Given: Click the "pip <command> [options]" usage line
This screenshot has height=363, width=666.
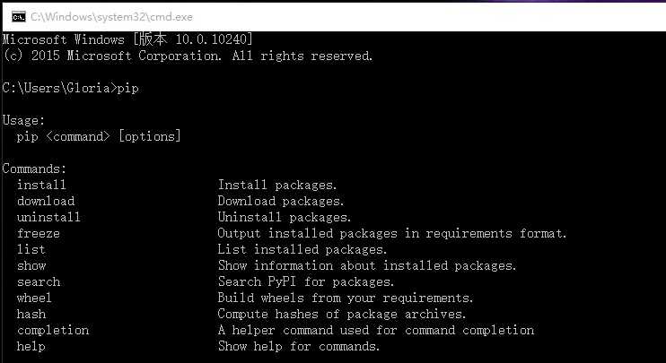Looking at the screenshot, I should [99, 136].
